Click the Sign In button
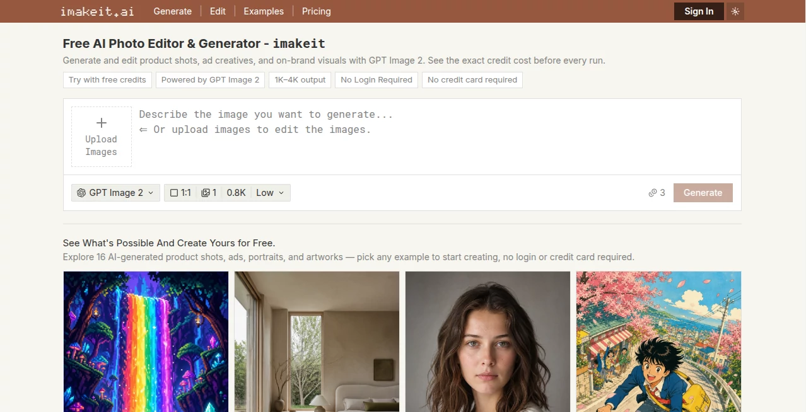This screenshot has height=412, width=806. click(x=699, y=11)
